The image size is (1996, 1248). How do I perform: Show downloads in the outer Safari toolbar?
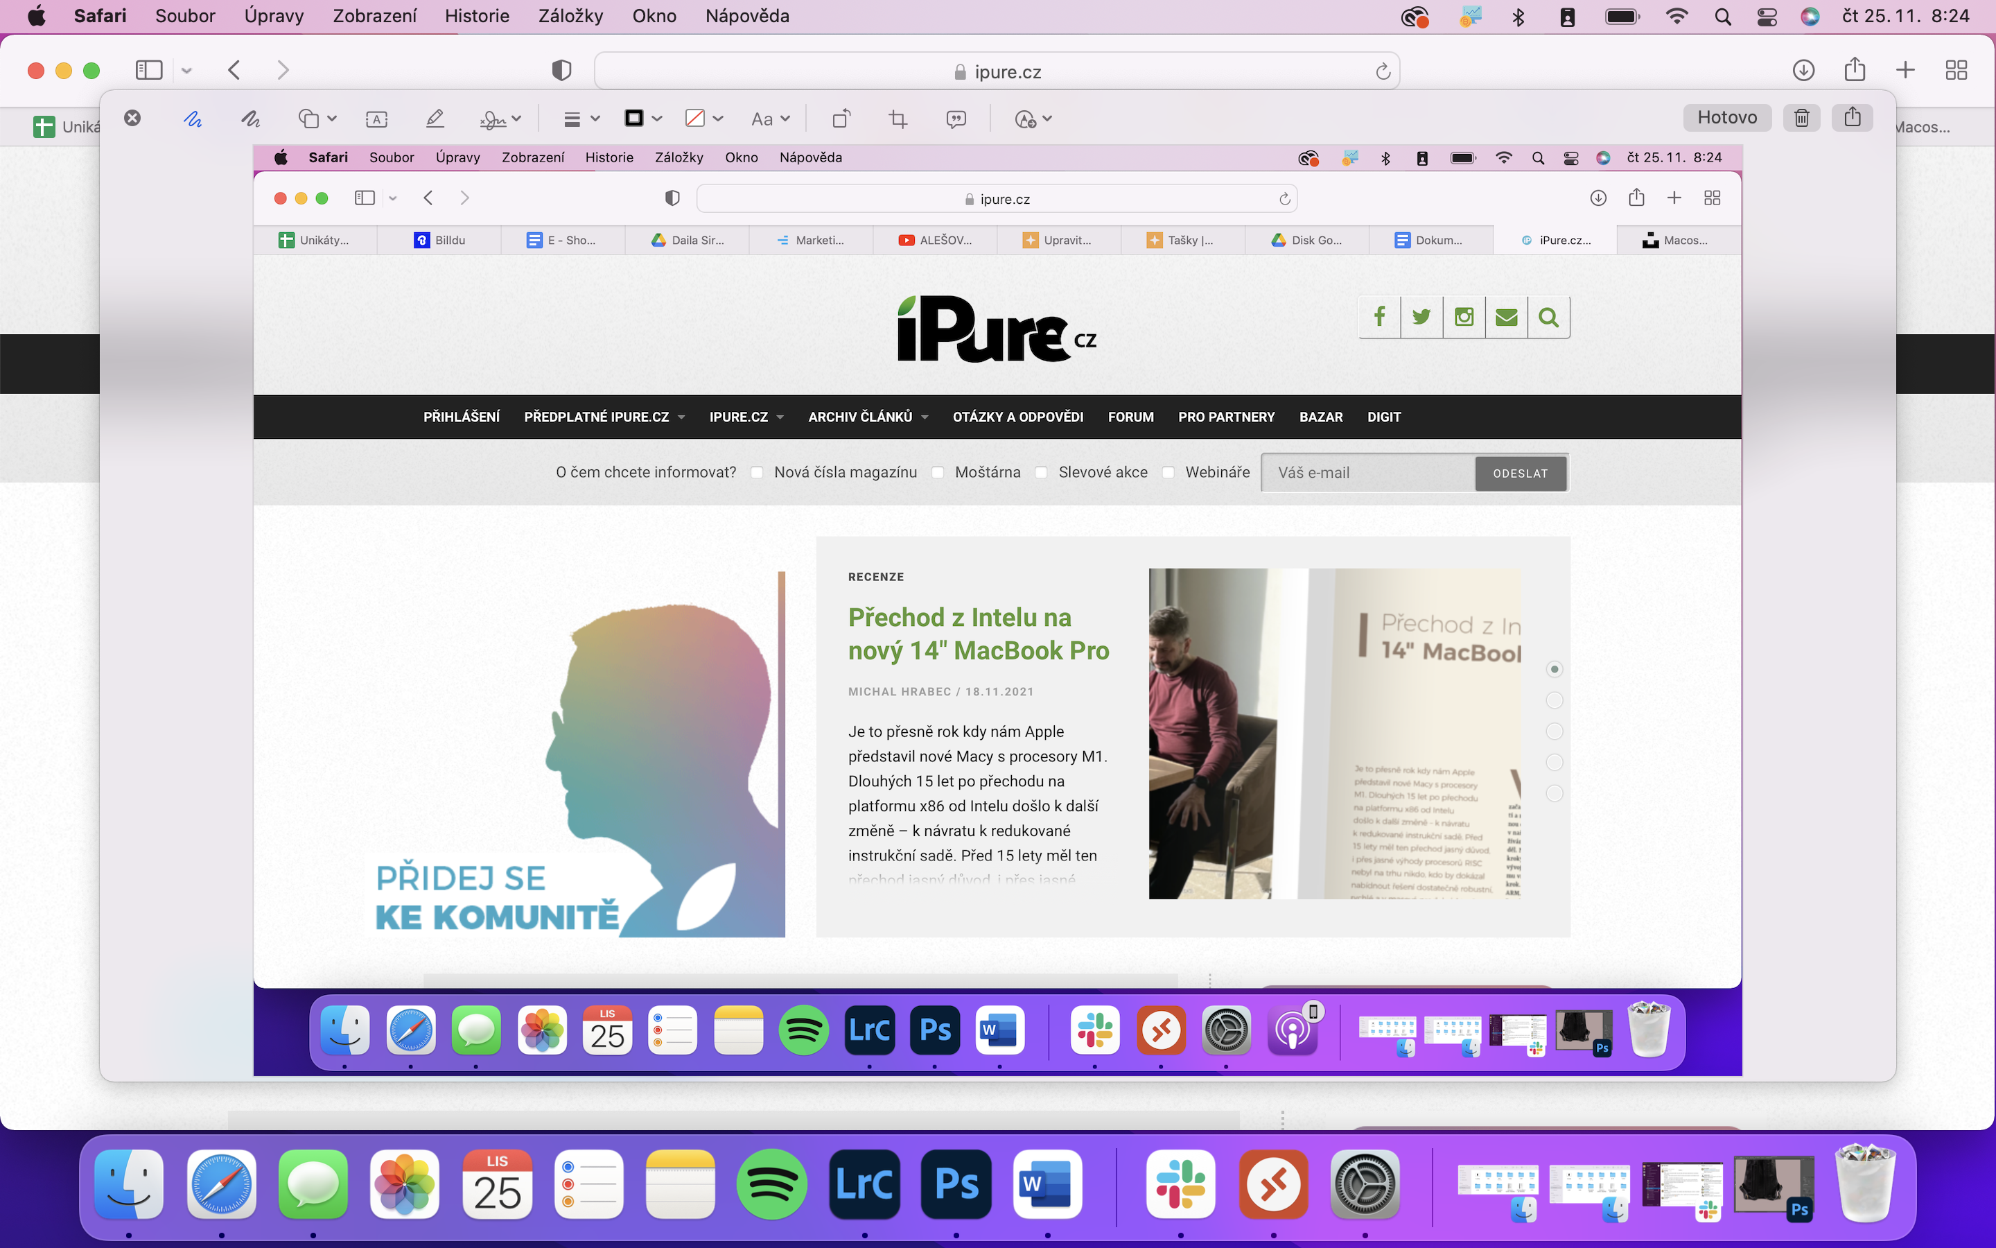coord(1804,70)
